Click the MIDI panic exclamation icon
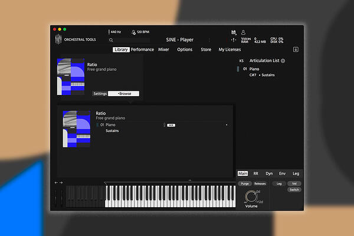 point(234,40)
